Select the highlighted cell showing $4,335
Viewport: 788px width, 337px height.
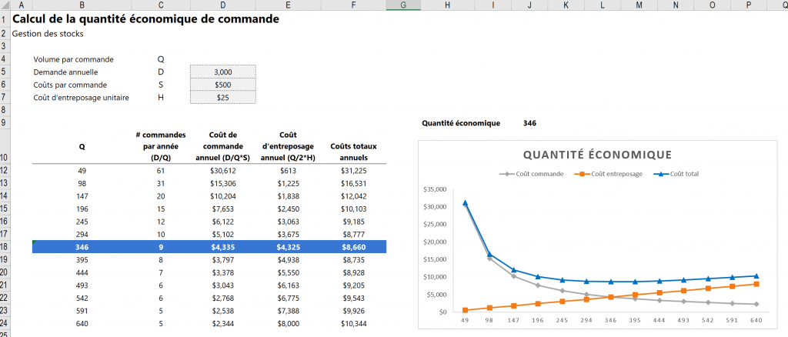click(222, 247)
